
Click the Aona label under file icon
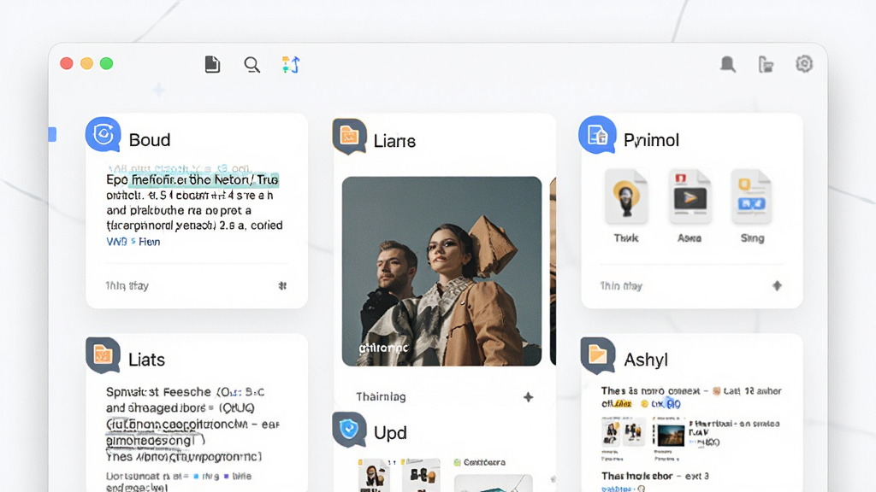pos(690,238)
